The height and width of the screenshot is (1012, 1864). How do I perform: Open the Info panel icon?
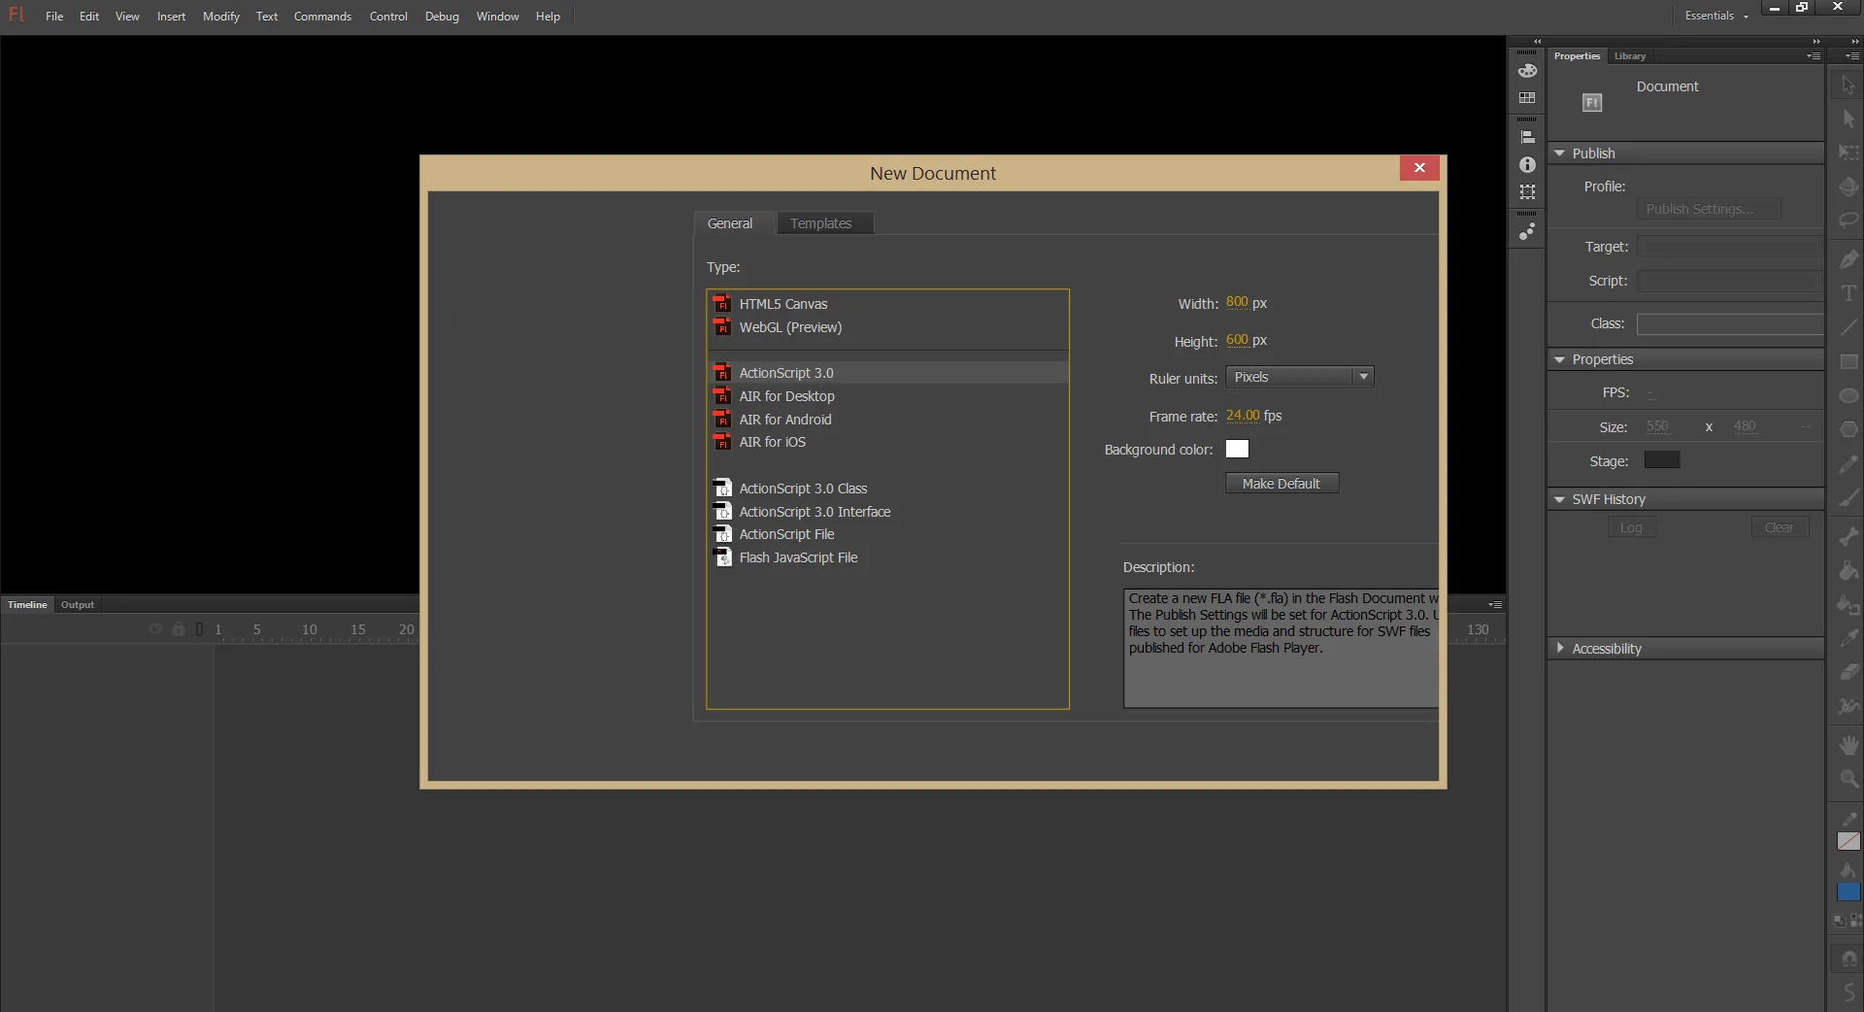point(1527,165)
